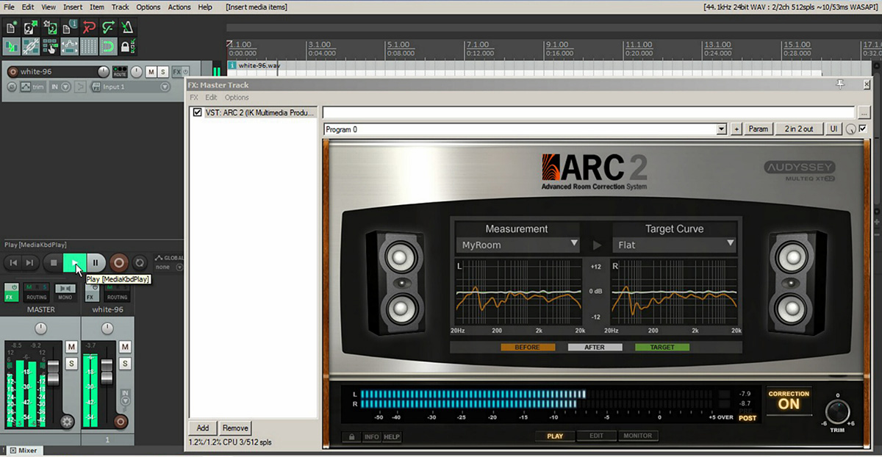Click the '+' preset button
Image resolution: width=882 pixels, height=457 pixels.
[736, 129]
